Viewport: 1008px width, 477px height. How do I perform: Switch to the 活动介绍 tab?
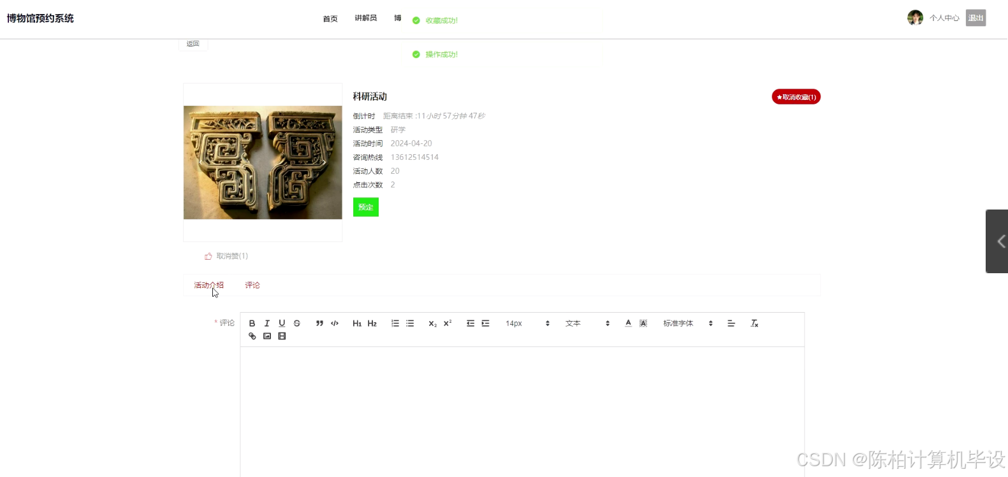click(208, 285)
